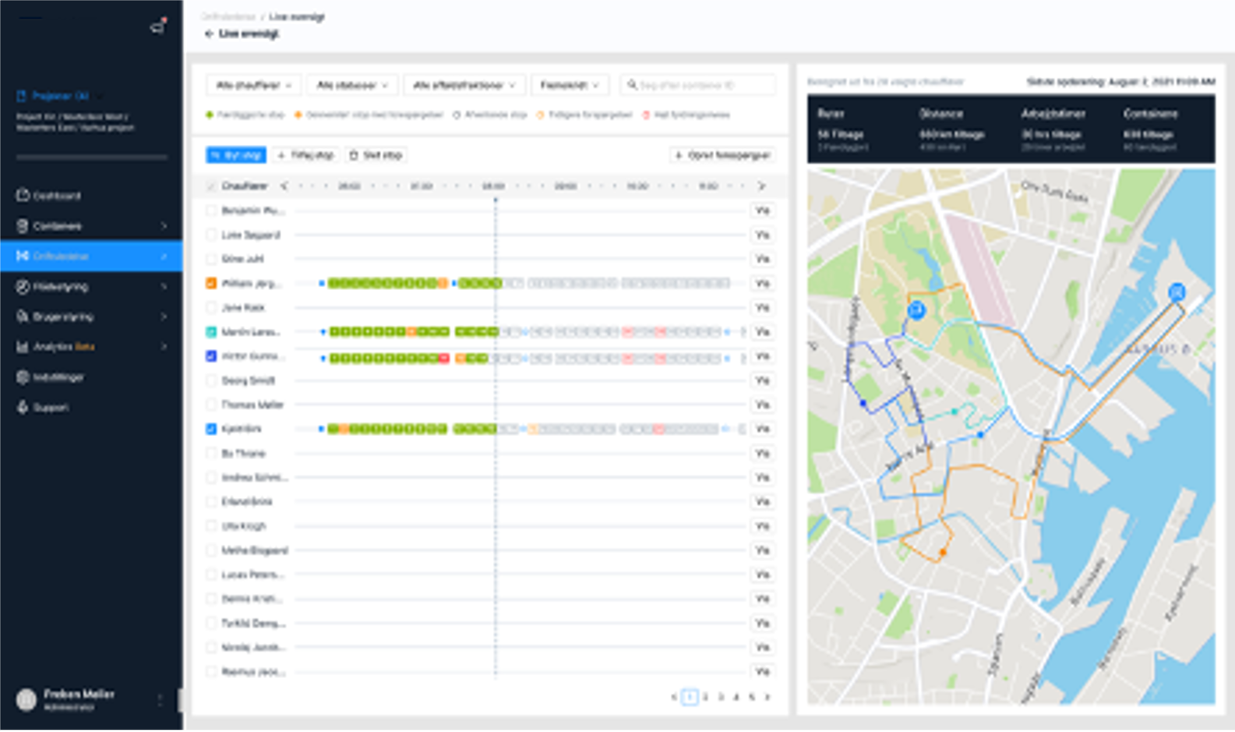The image size is (1235, 732).
Task: Click the magnifier icon in search box
Action: 632,84
